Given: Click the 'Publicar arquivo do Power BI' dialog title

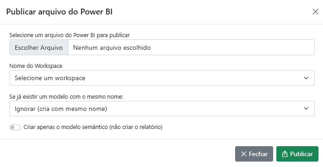Looking at the screenshot, I should [59, 12].
